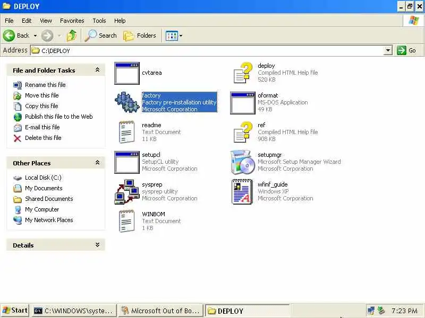Click the Forward arrow button
The width and height of the screenshot is (425, 318).
pos(47,36)
